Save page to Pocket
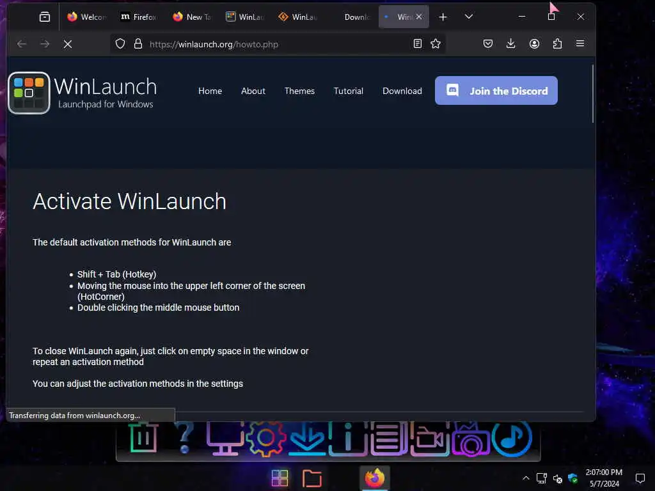The width and height of the screenshot is (655, 491). (488, 44)
